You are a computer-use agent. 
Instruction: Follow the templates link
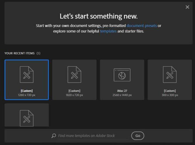click(108, 31)
